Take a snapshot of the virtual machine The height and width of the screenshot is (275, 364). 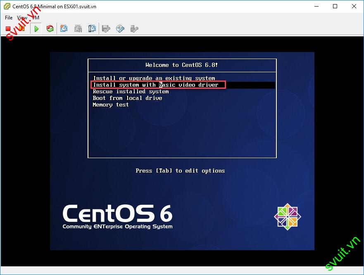(x=64, y=28)
